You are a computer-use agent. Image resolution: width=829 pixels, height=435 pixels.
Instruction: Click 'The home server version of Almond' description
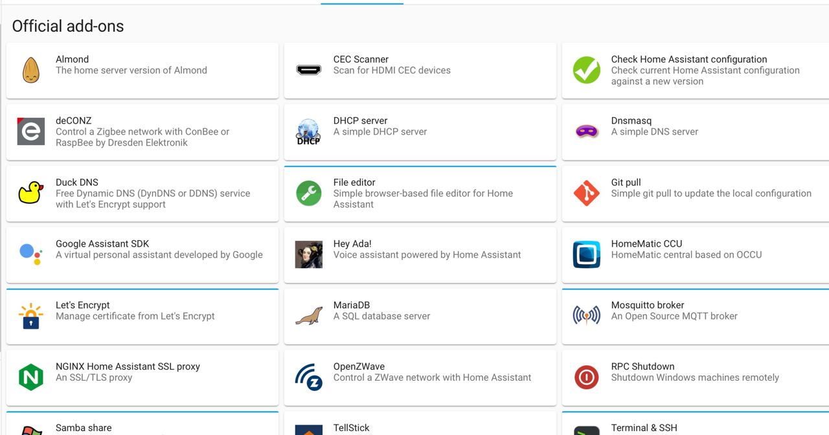131,70
